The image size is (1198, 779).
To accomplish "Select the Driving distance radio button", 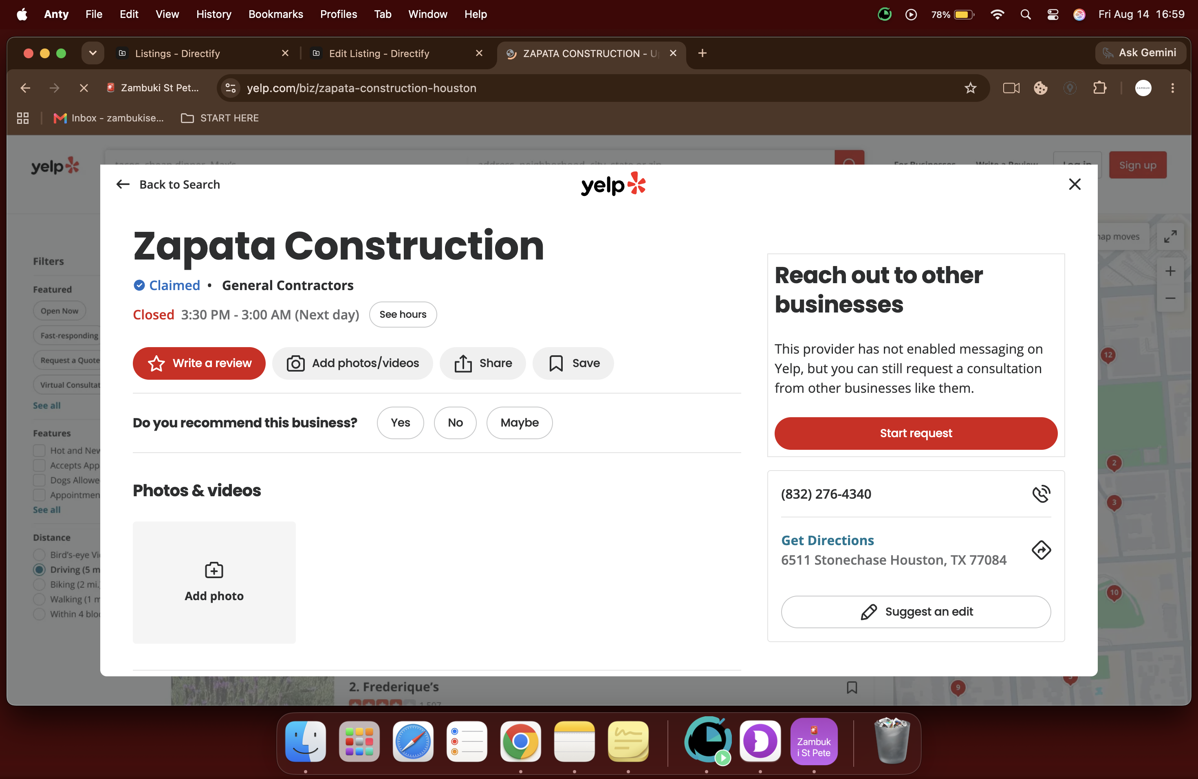I will (39, 570).
